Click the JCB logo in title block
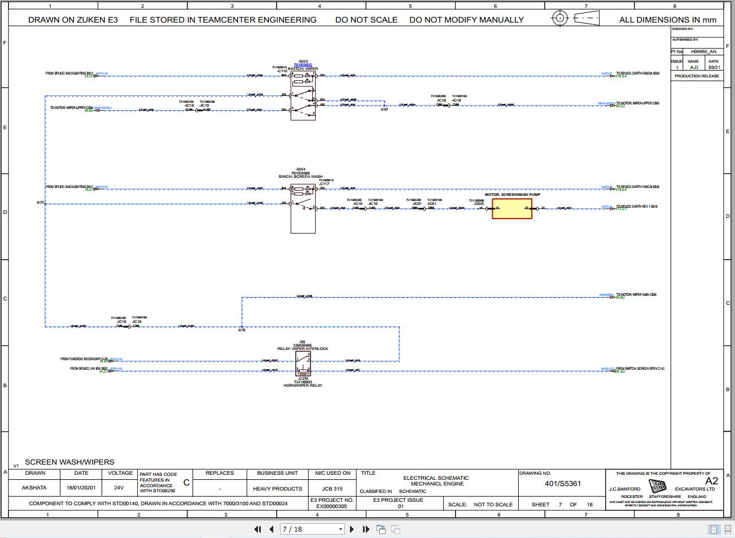This screenshot has height=538, width=735. click(657, 486)
